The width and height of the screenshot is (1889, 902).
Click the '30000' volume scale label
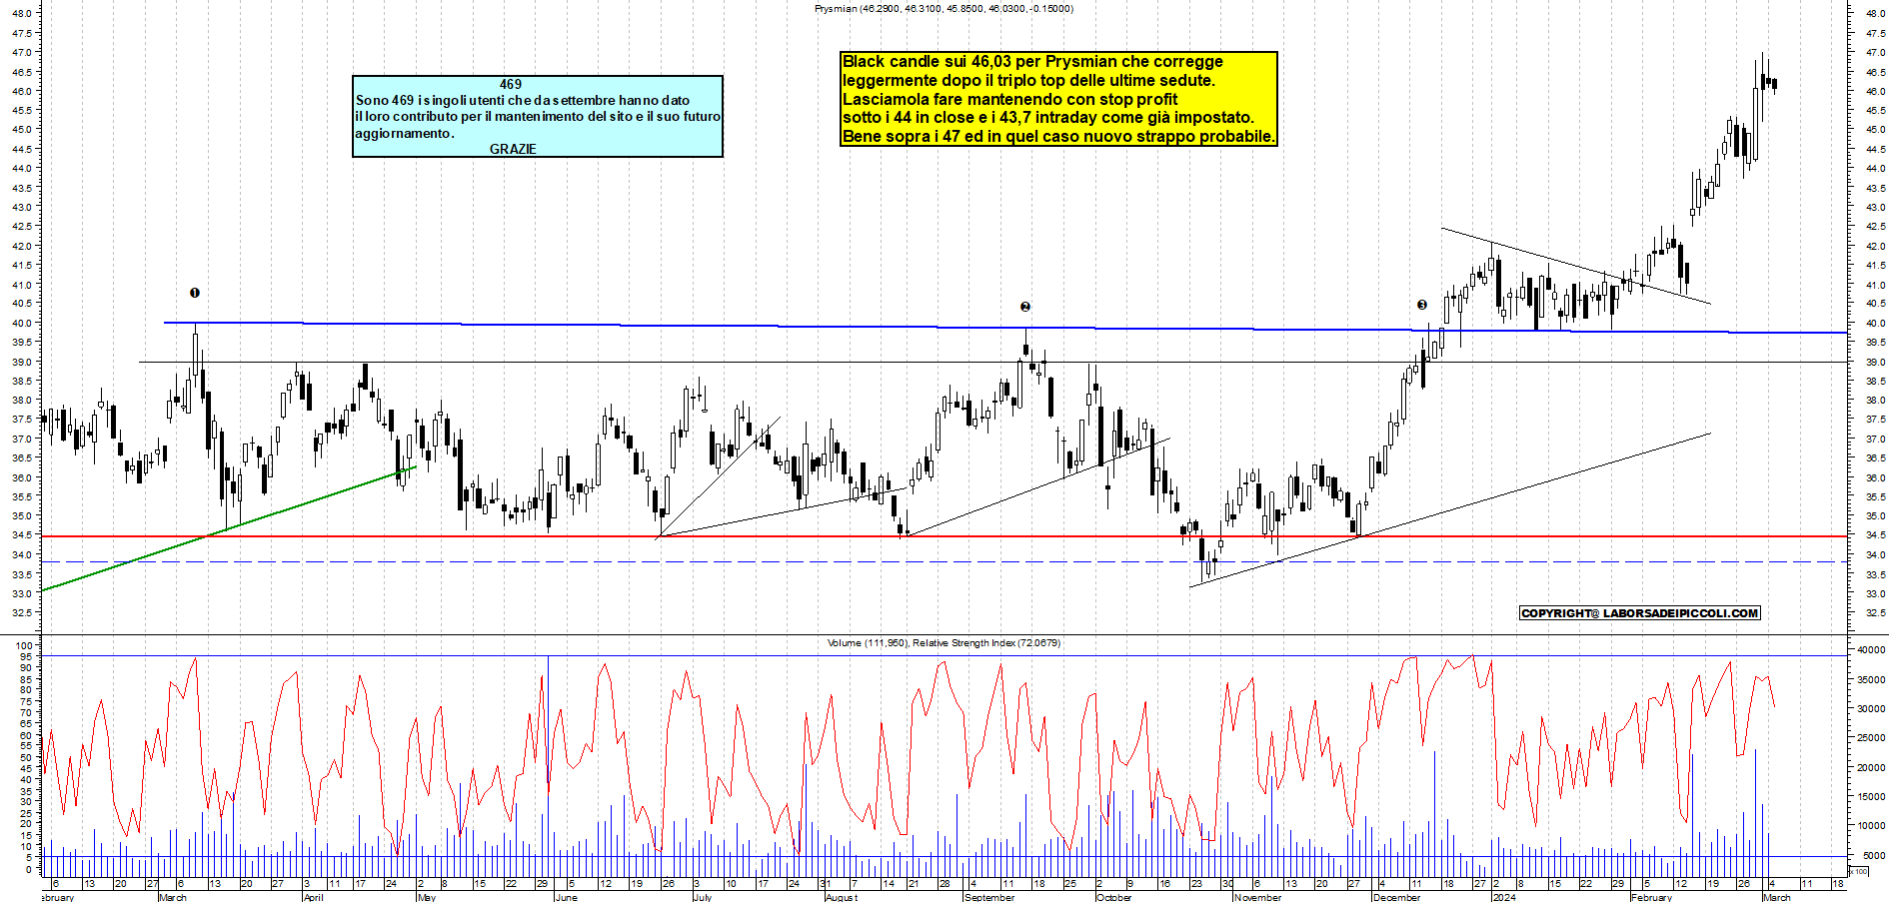pyautogui.click(x=1871, y=708)
